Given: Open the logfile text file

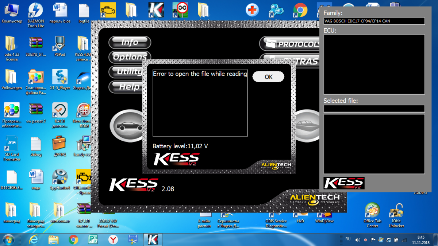Looking at the screenshot, I should coord(84,13).
